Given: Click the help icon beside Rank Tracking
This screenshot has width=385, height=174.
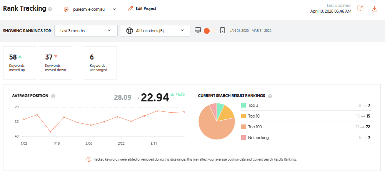Looking at the screenshot, I should coord(50,9).
